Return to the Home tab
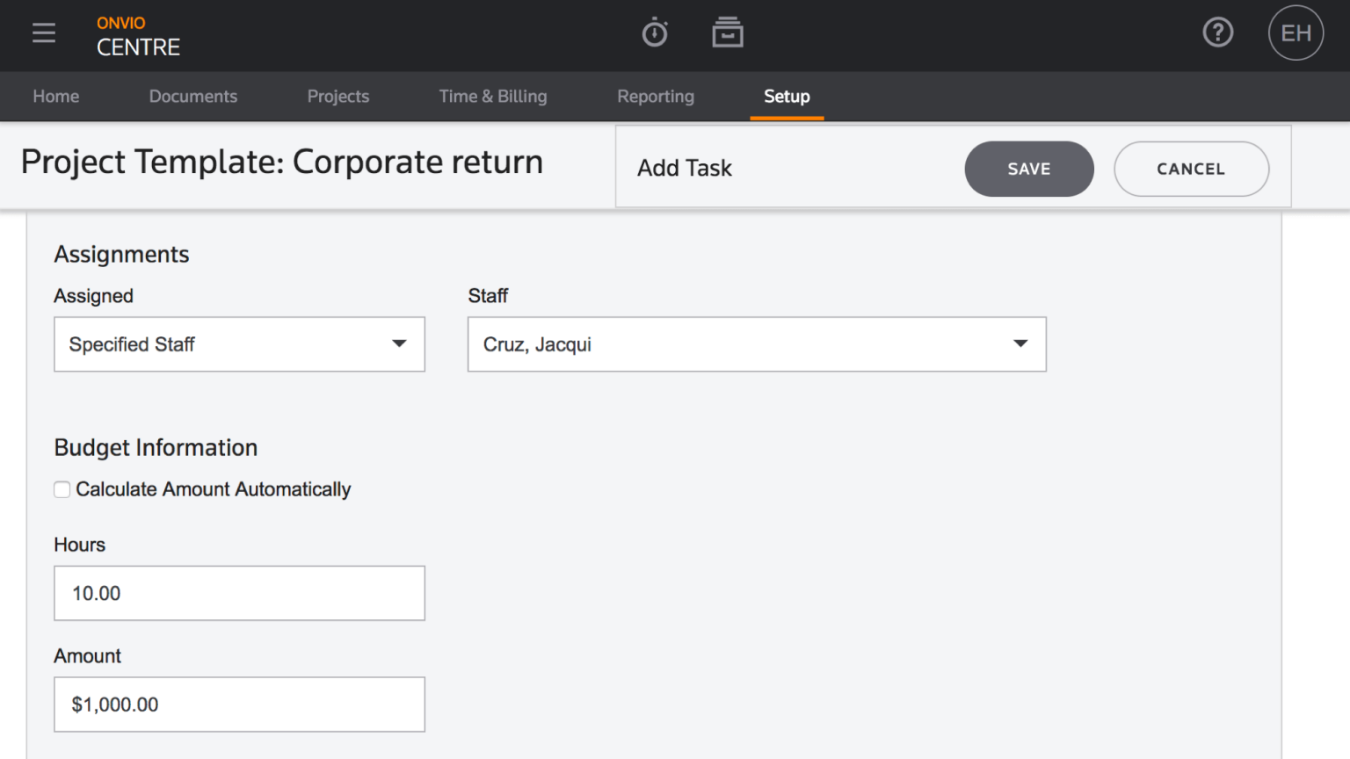The image size is (1350, 759). pyautogui.click(x=55, y=97)
